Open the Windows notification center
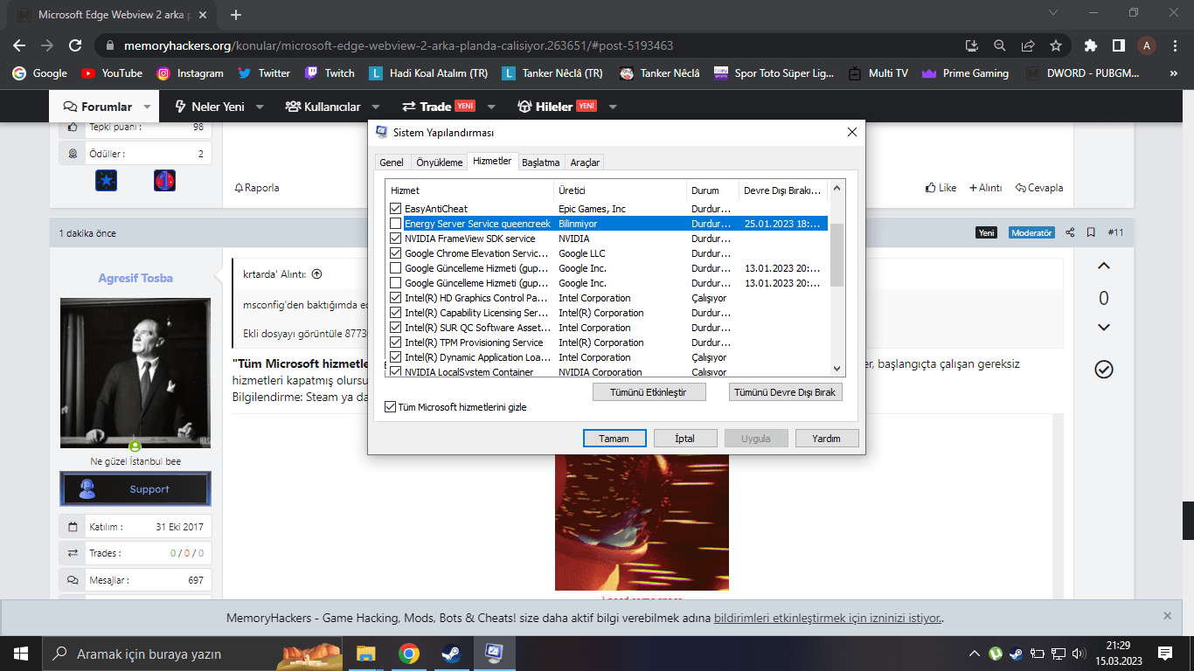Screen dimensions: 1194x671 click(1165, 654)
